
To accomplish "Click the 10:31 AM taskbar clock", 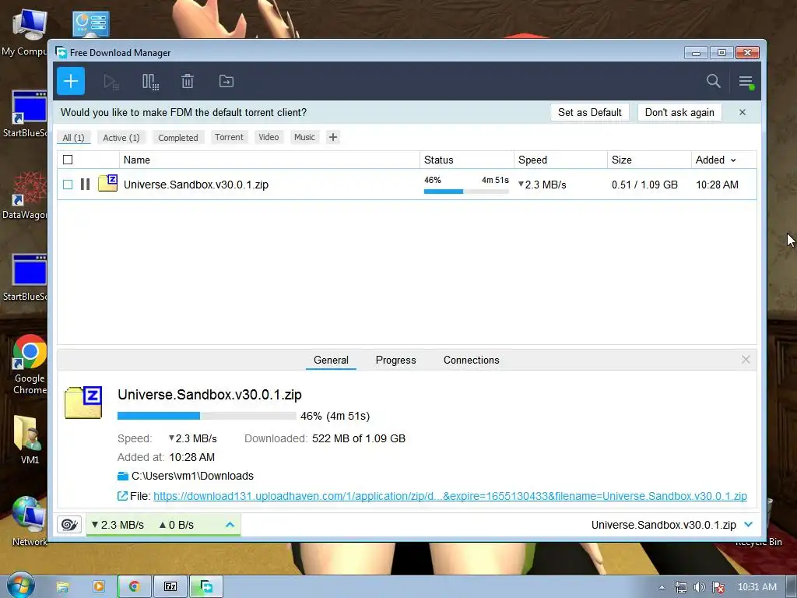I will 757,587.
